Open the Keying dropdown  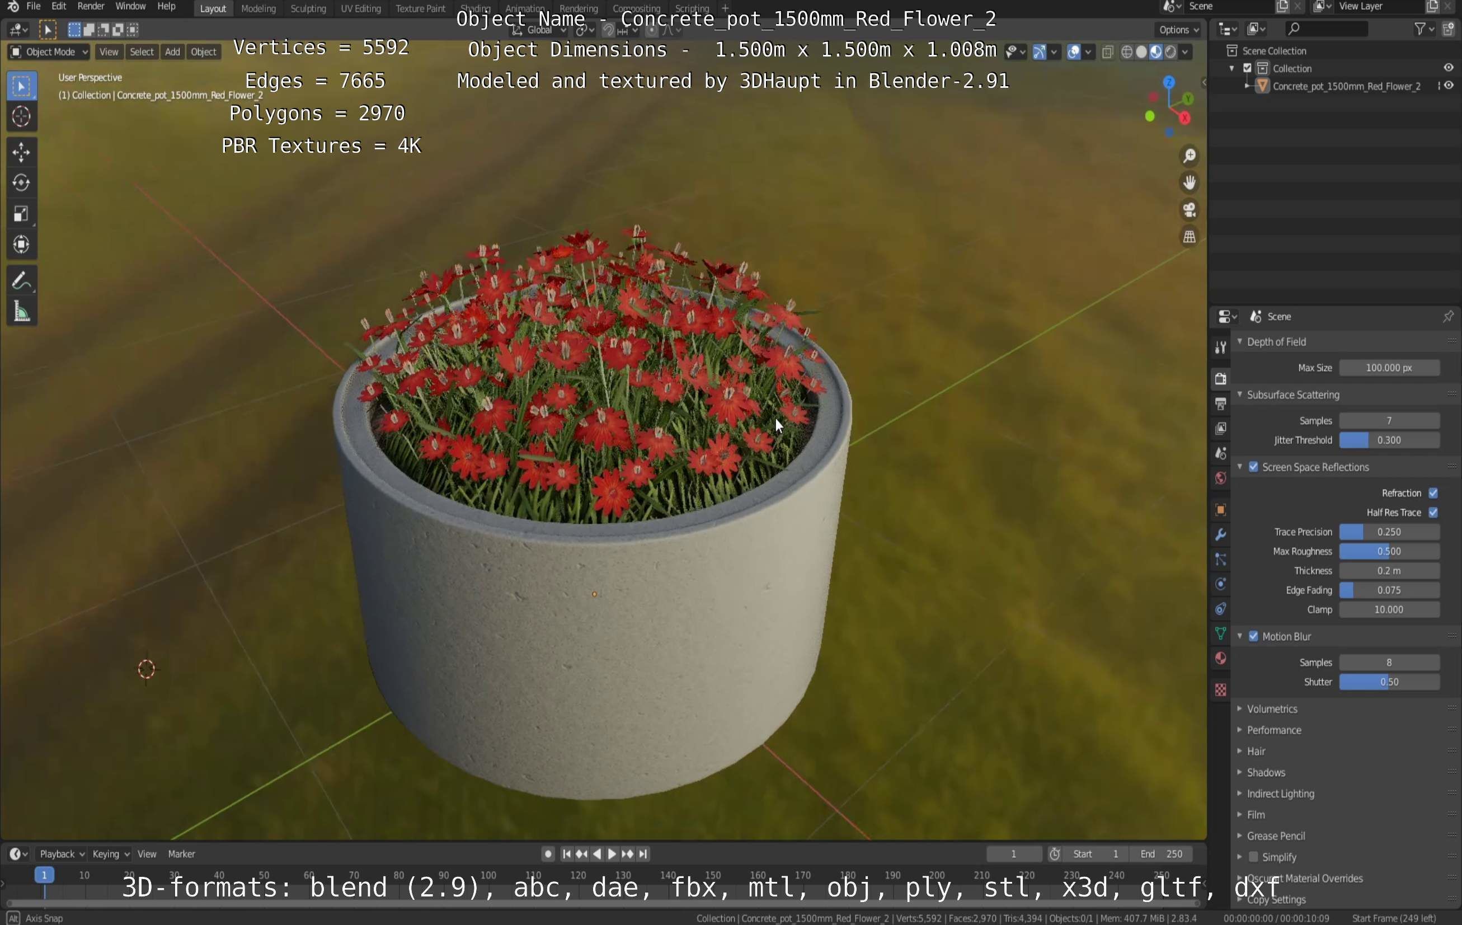[x=110, y=854]
